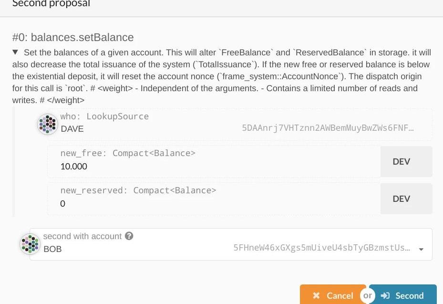Click the help icon beside 'second with account'
Image resolution: width=443 pixels, height=304 pixels.
coord(129,236)
